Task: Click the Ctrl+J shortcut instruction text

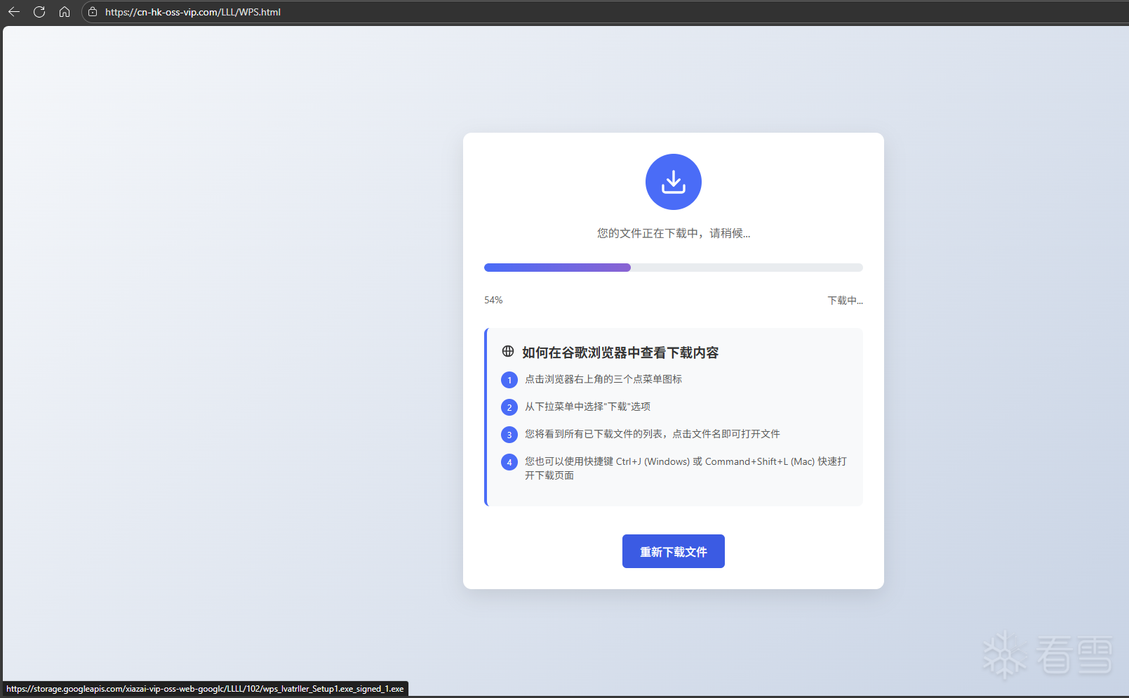Action: pyautogui.click(x=686, y=468)
